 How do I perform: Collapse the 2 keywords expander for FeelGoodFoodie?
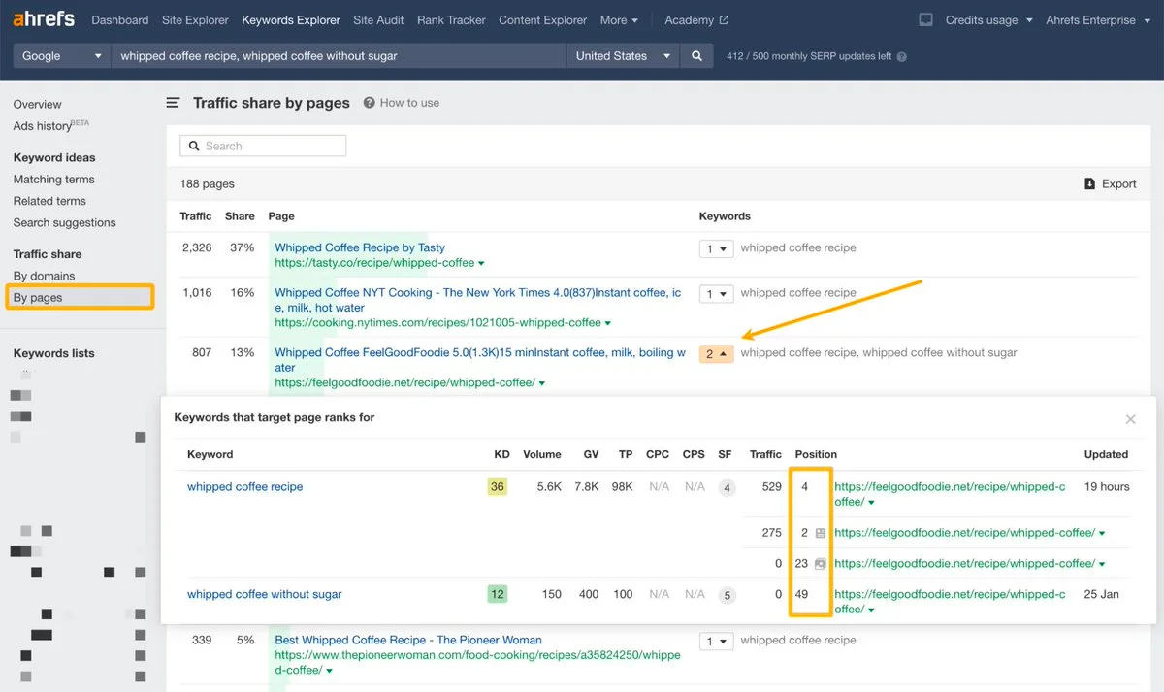click(716, 354)
